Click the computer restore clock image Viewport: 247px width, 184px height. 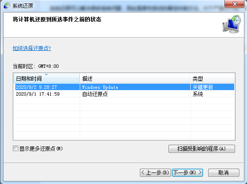(x=232, y=24)
